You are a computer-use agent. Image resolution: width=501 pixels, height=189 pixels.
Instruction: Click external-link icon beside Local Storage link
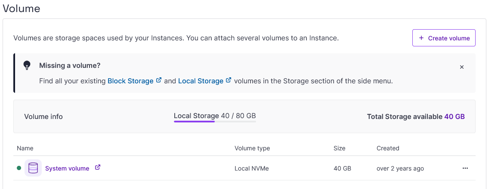(x=229, y=80)
